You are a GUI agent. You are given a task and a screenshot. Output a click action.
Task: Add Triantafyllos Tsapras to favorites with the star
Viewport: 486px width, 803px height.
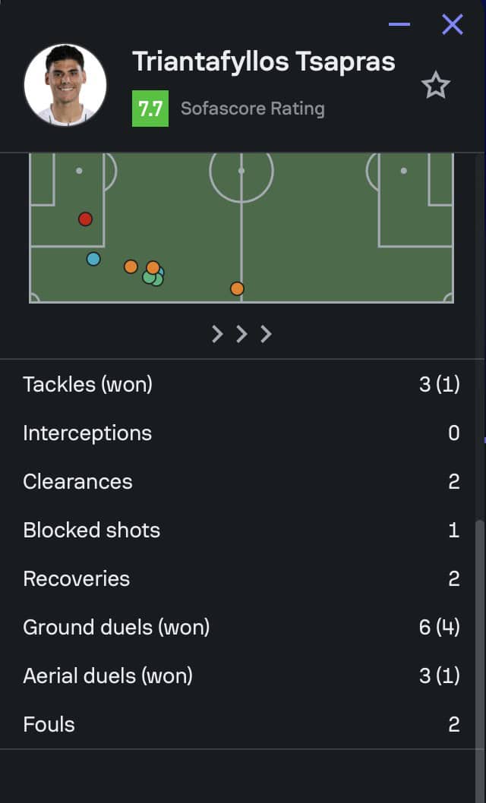click(x=436, y=86)
